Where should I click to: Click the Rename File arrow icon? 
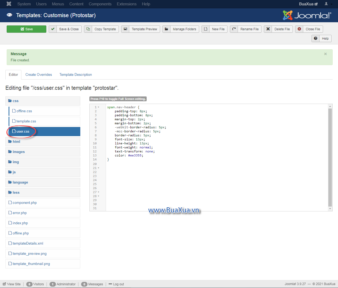pos(234,29)
